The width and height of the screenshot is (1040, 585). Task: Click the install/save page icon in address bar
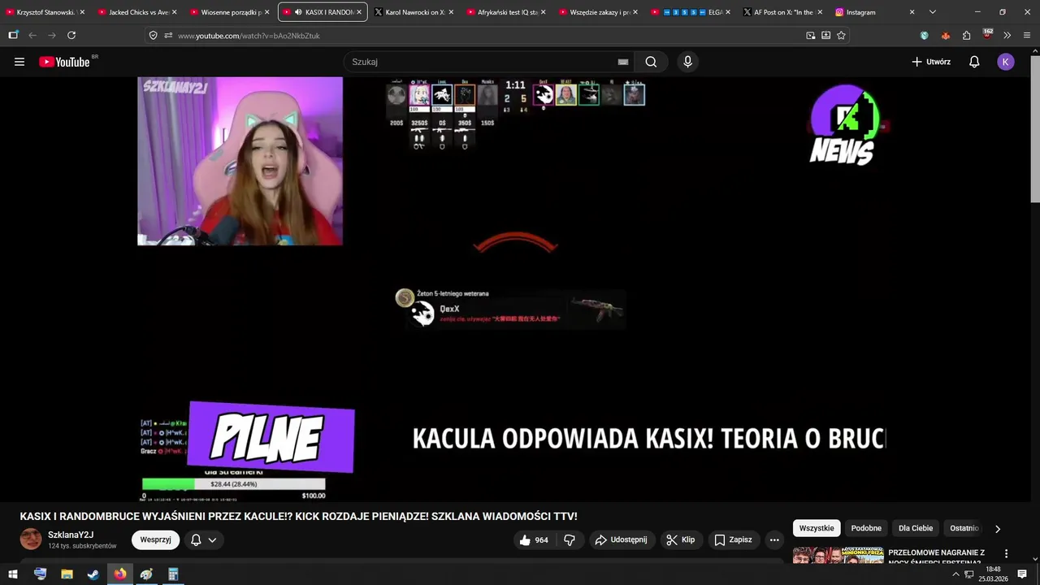tap(825, 35)
